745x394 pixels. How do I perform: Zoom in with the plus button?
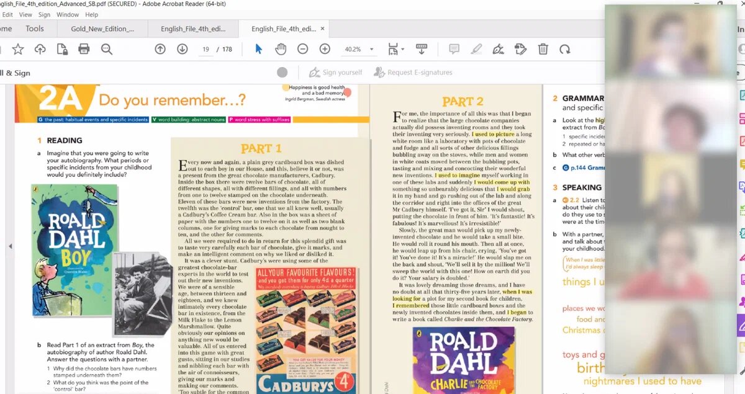click(x=325, y=49)
